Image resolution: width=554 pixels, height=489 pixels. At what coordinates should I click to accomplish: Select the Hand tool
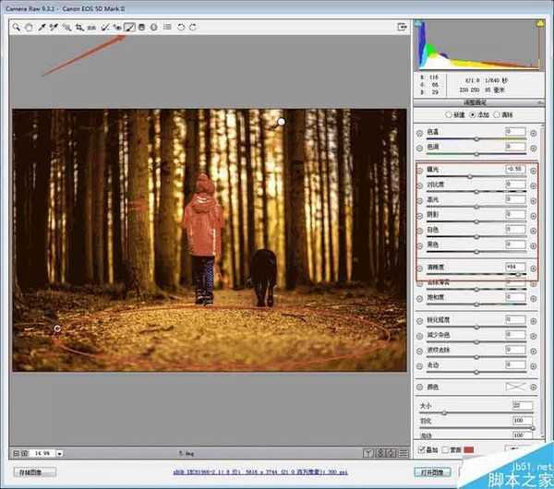(30, 28)
